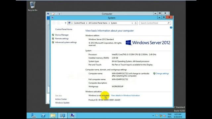Open Server Manager from the taskbar
212x119 pixels.
(x=33, y=116)
